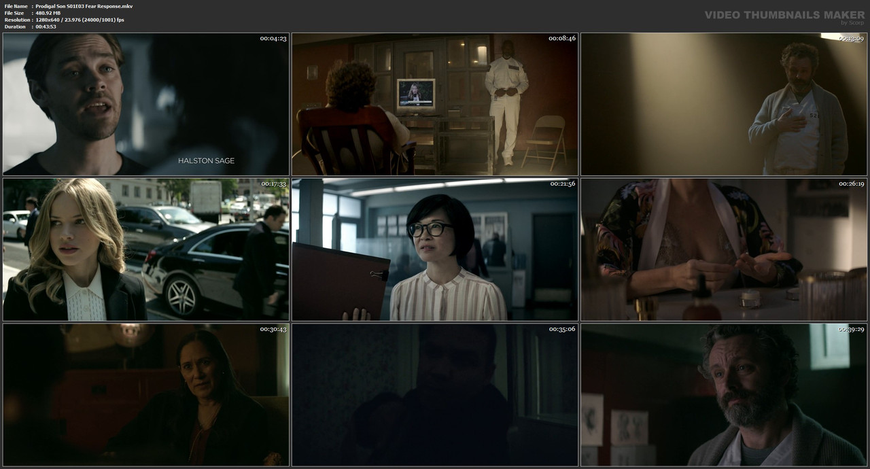Image resolution: width=870 pixels, height=469 pixels.
Task: Select the thumbnail timestamped 00:17:33
Action: point(146,249)
